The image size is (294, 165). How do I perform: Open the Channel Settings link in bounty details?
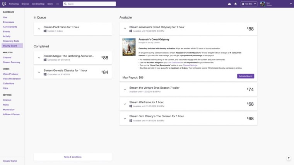[190, 66]
